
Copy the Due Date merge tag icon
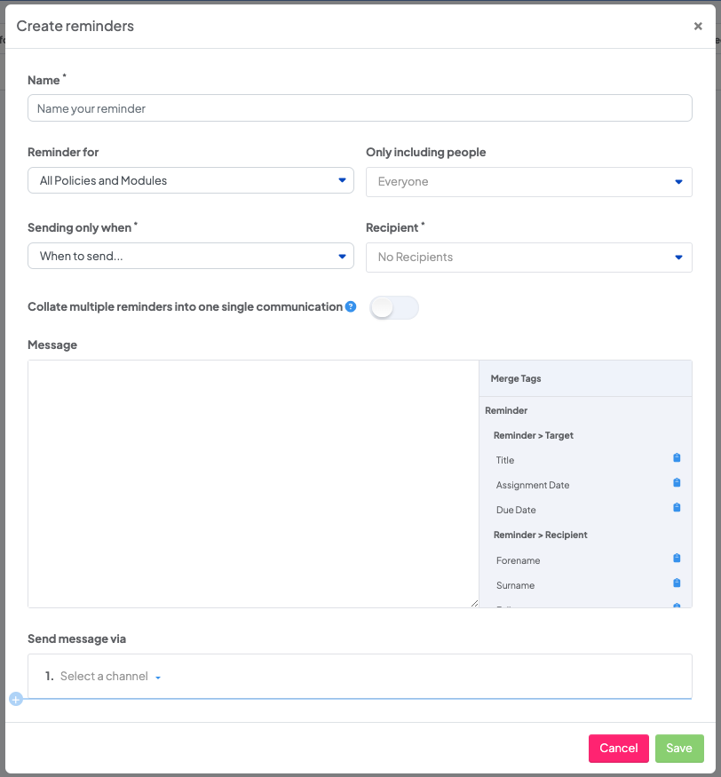[677, 508]
